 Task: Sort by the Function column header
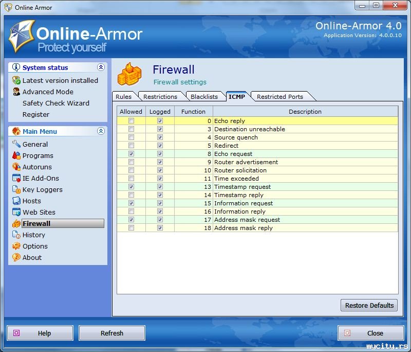click(194, 112)
